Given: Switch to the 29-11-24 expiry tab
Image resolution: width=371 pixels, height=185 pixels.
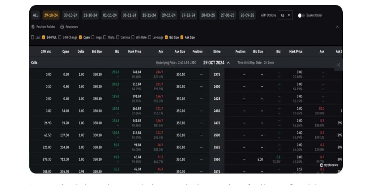Looking at the screenshot, I should (x=169, y=15).
